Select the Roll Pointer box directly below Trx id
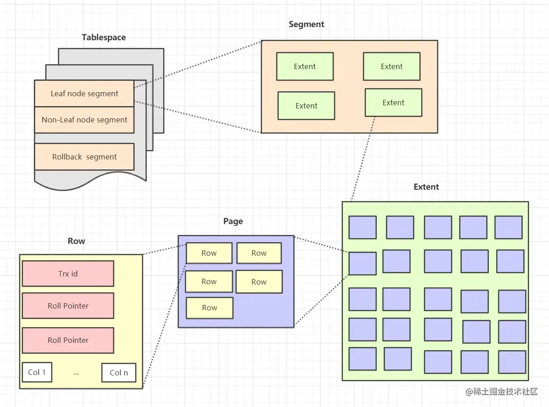This screenshot has height=407, width=549. coord(68,306)
